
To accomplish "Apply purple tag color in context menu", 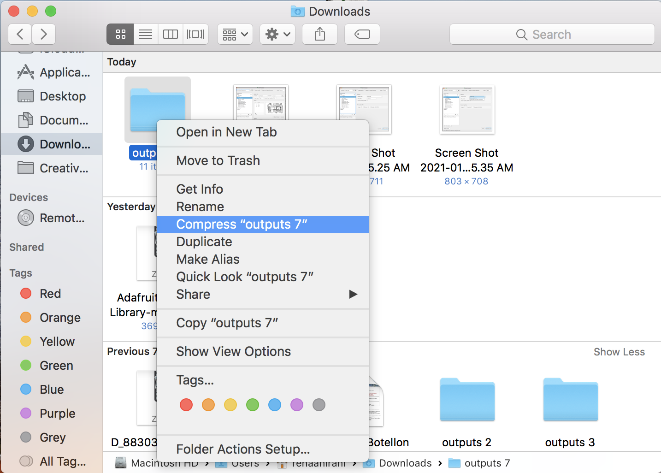I will (x=297, y=405).
